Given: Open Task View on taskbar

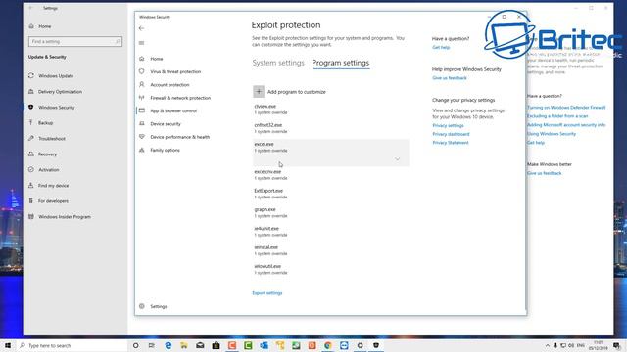Looking at the screenshot, I should click(152, 345).
